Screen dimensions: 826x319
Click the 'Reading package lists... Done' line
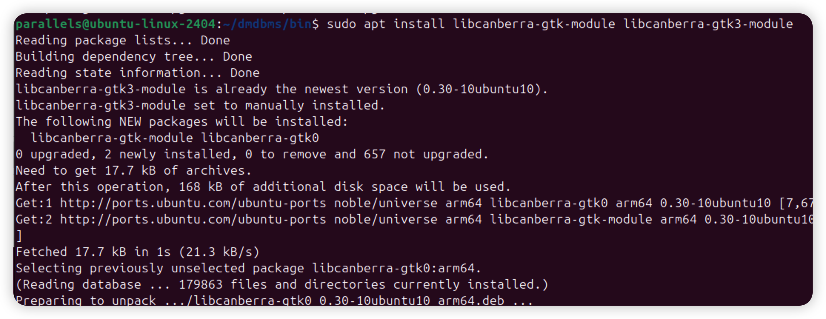point(123,40)
